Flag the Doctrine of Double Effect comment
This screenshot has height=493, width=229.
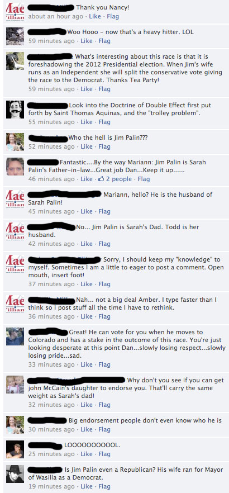coord(104,122)
